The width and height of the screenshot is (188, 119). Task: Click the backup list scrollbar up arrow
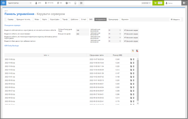coord(138,59)
